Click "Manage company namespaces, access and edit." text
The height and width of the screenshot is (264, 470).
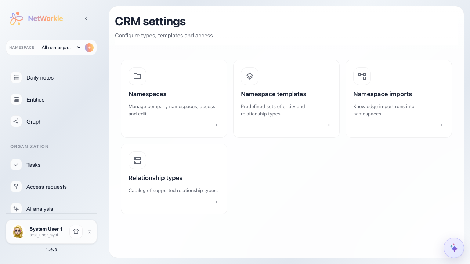coord(172,110)
